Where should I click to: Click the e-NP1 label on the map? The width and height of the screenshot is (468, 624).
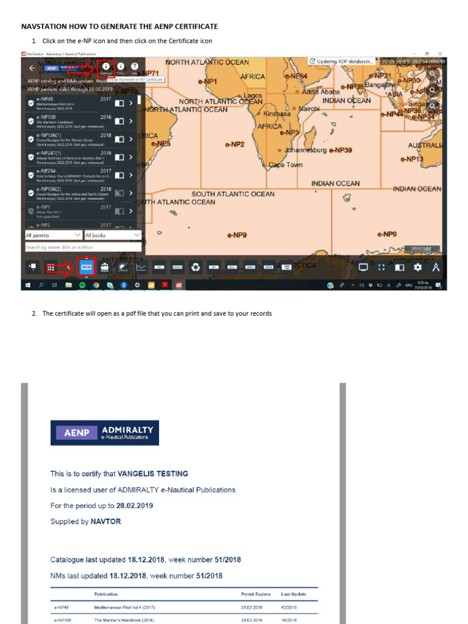click(207, 81)
